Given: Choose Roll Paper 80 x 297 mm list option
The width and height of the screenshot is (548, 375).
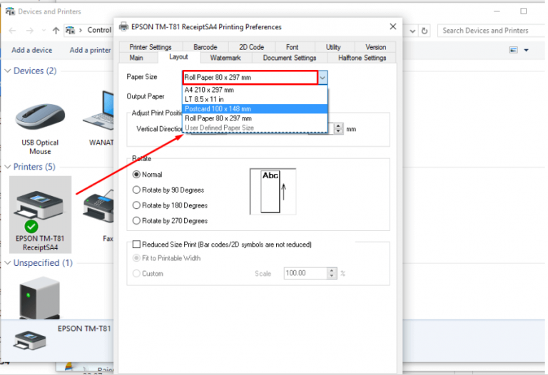Looking at the screenshot, I should [255, 118].
